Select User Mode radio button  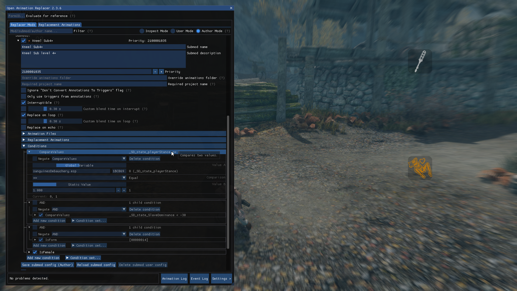(x=173, y=31)
